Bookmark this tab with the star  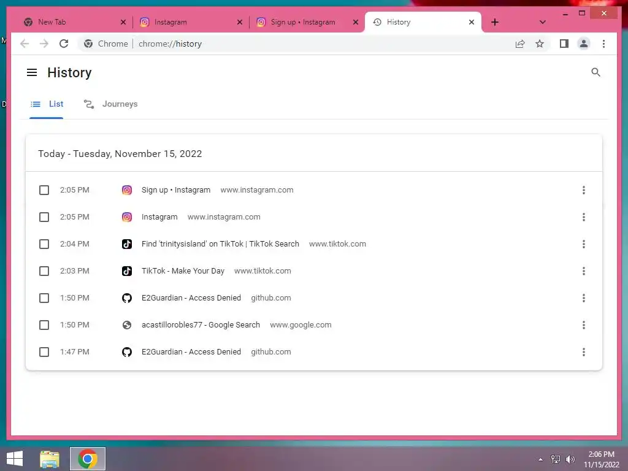540,44
